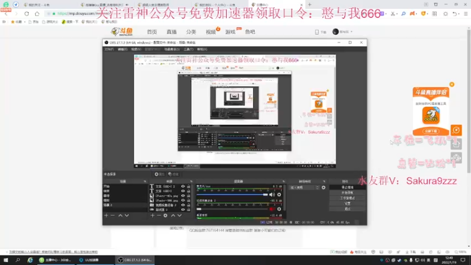Toggle lock on last source in list
The height and width of the screenshot is (265, 471).
click(188, 210)
